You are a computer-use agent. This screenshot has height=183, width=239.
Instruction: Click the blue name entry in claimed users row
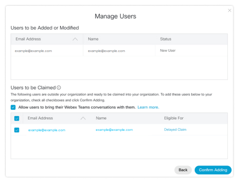tap(114, 130)
